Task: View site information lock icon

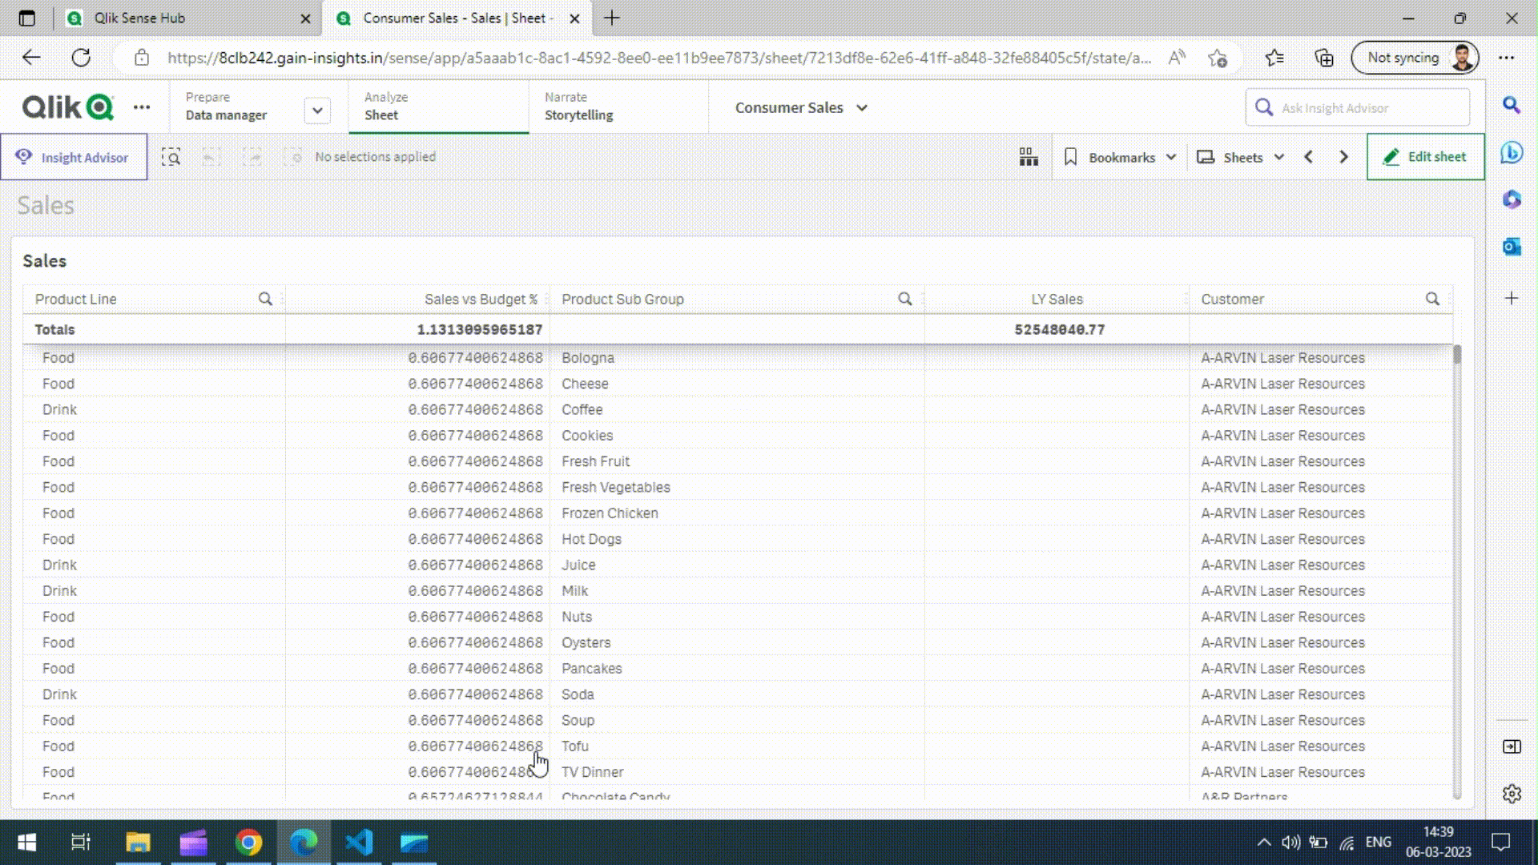Action: 142,58
